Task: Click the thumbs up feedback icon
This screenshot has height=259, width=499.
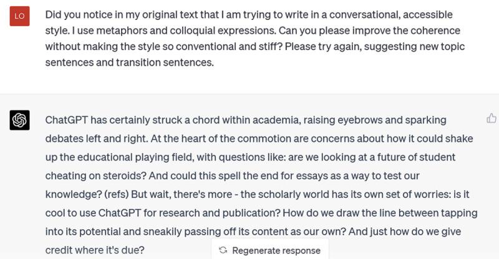Action: tap(491, 118)
